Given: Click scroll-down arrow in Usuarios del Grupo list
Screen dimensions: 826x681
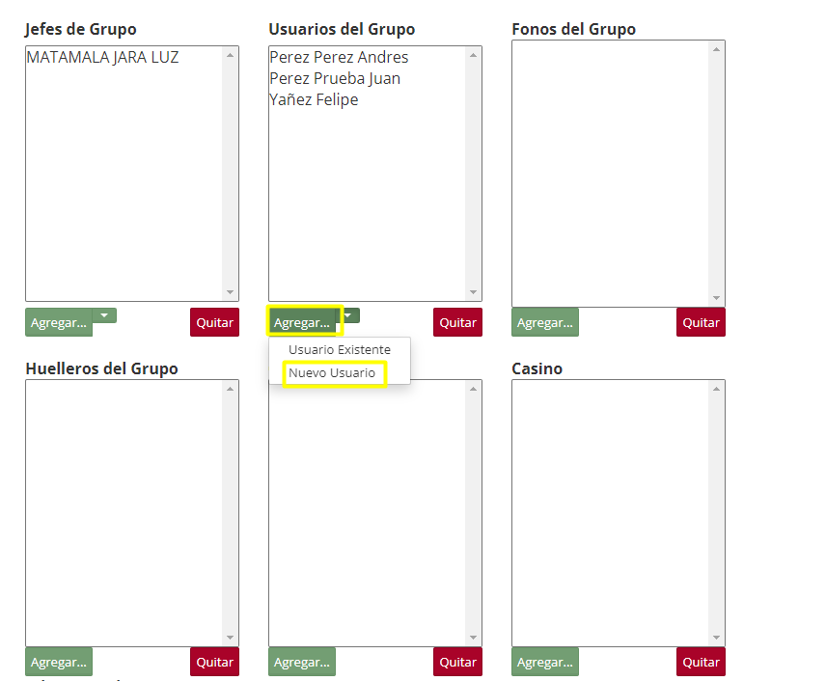Looking at the screenshot, I should point(473,292).
